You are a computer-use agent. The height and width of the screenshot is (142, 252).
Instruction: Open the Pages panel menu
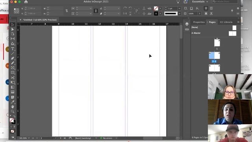coord(238,22)
